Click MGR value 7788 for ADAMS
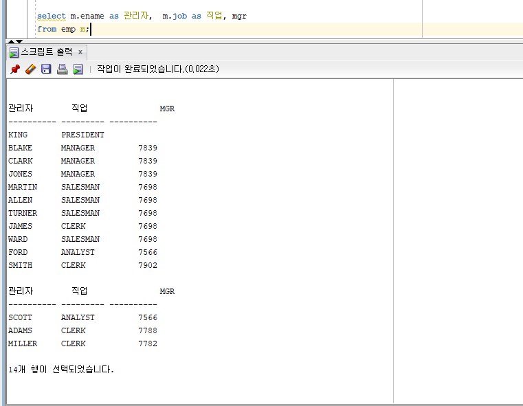Image resolution: width=523 pixels, height=406 pixels. point(148,330)
